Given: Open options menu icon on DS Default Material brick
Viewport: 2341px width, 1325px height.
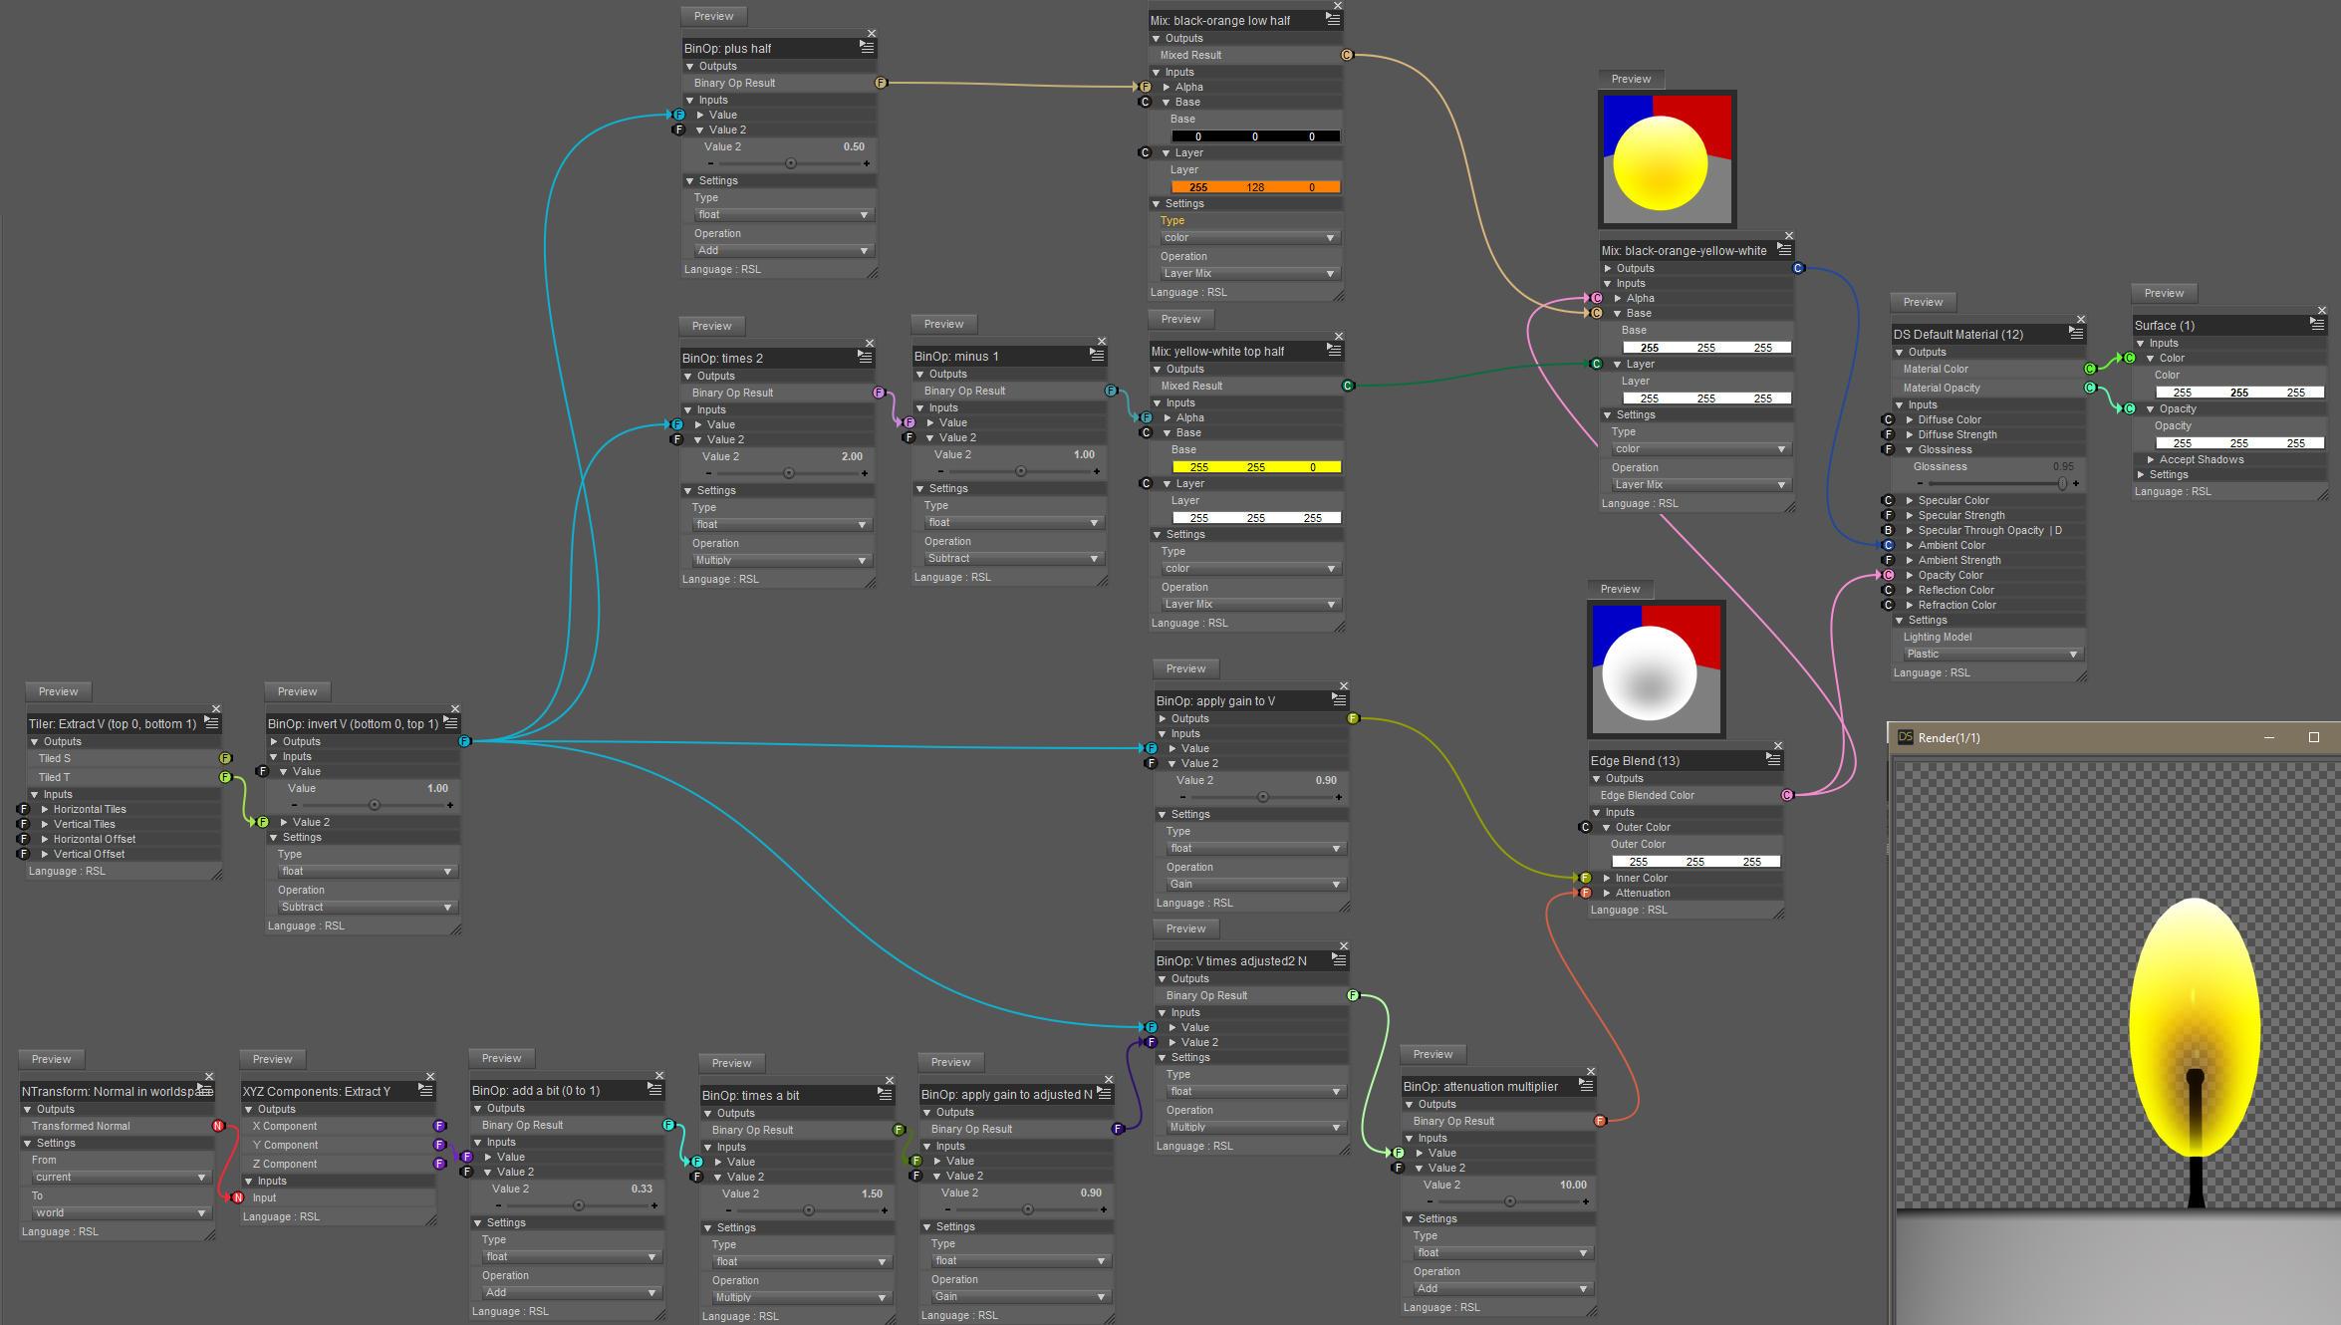Looking at the screenshot, I should [2076, 334].
